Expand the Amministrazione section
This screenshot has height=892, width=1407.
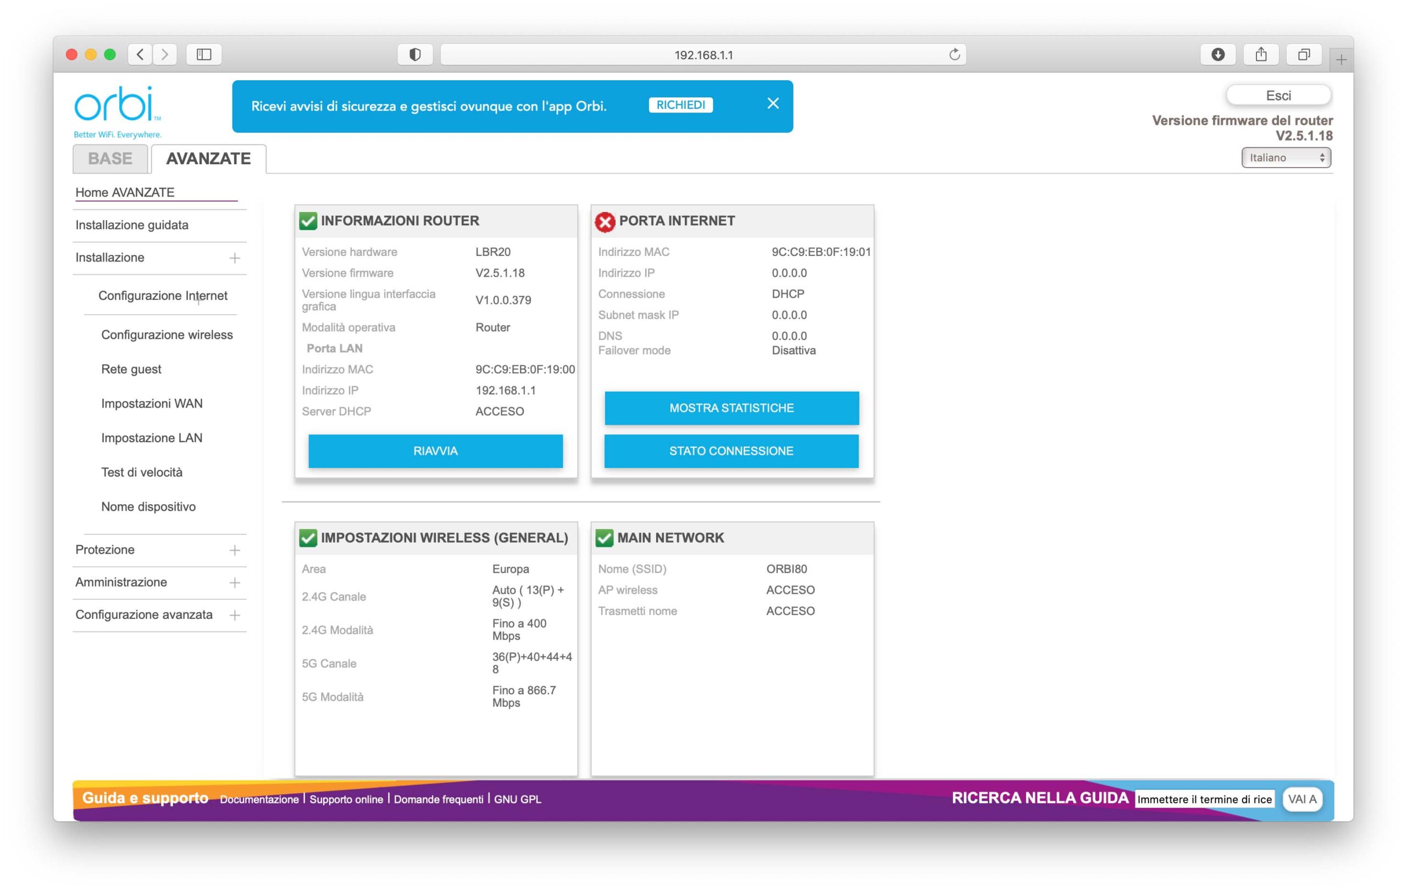click(234, 583)
